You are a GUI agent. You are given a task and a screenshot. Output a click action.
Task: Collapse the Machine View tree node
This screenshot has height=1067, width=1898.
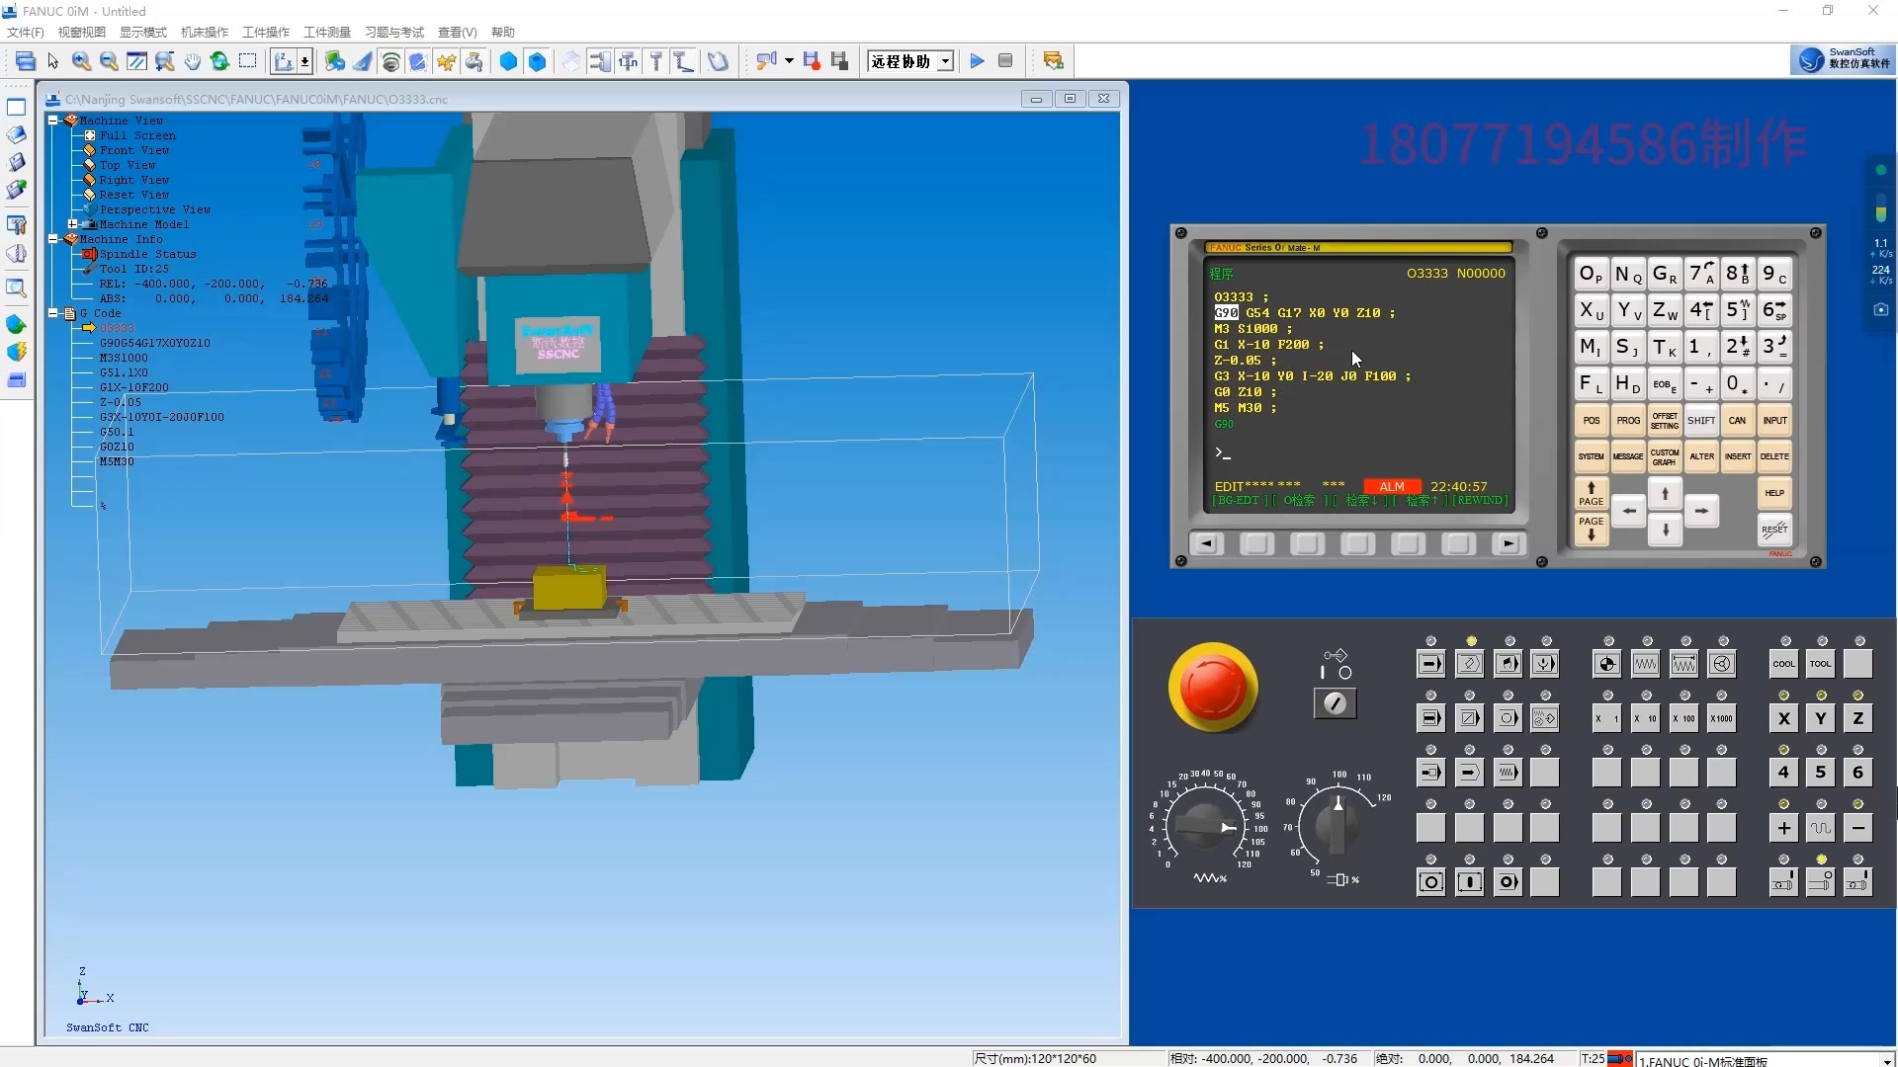53,121
